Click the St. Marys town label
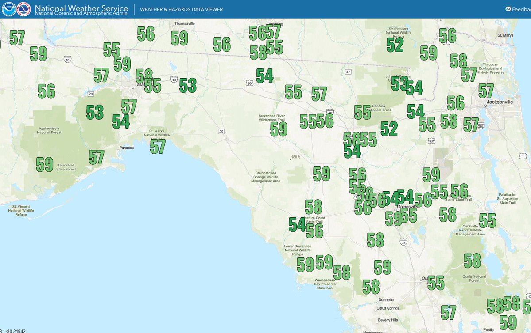This screenshot has height=333, width=531. click(505, 35)
